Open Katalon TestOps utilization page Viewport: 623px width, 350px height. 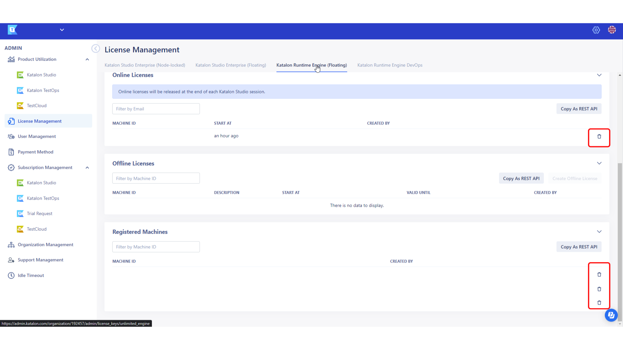tap(43, 90)
